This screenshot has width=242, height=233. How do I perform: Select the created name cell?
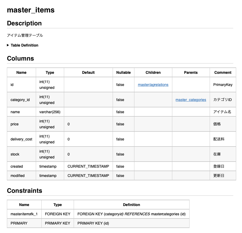click(21, 166)
